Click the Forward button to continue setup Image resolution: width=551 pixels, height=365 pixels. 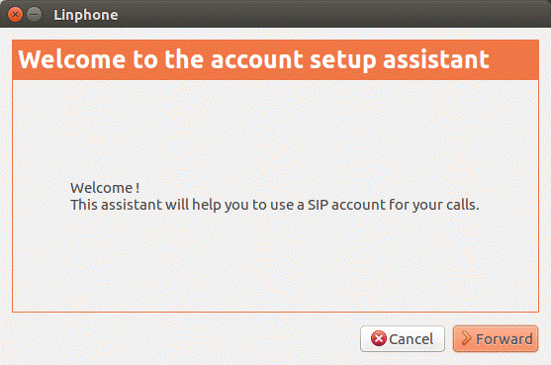[496, 338]
